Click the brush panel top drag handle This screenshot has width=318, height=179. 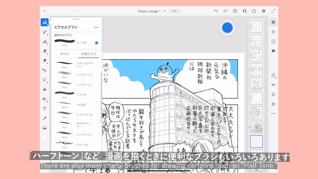(x=77, y=19)
